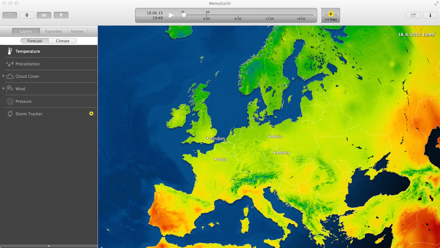Click the +4 Days premium button
The image size is (440, 248).
tap(331, 16)
